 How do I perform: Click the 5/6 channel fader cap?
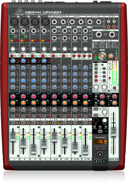pyautogui.click(x=54, y=138)
